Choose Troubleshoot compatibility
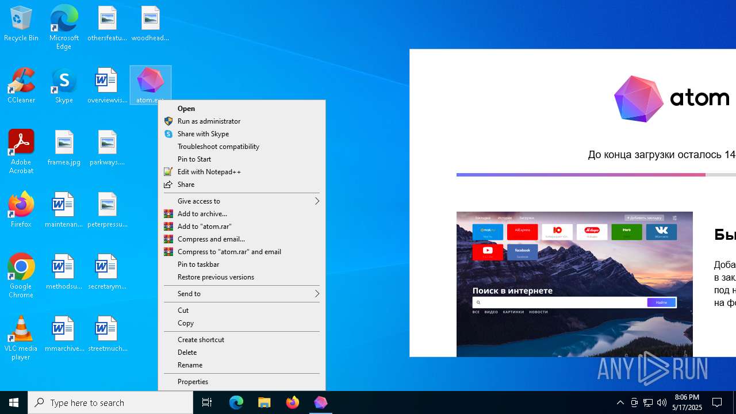This screenshot has width=736, height=414. [x=241, y=147]
